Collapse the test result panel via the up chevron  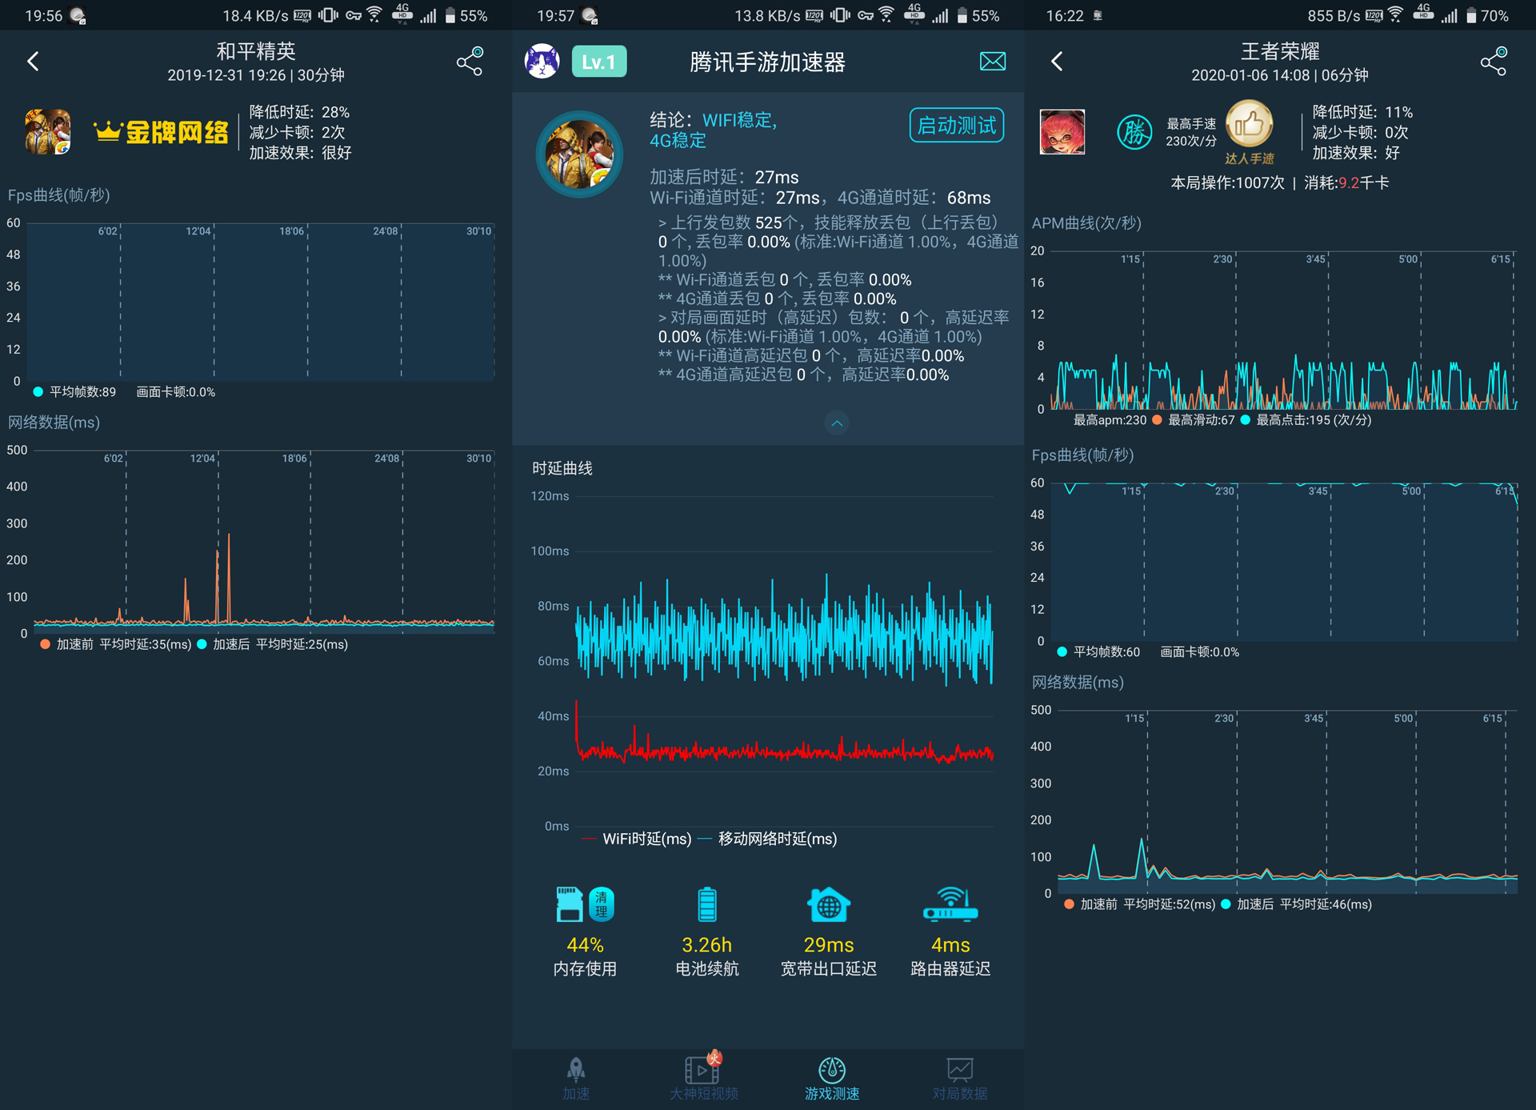pos(837,423)
